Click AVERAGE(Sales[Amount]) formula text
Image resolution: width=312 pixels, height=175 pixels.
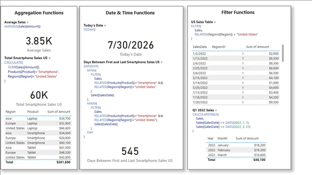[22, 26]
